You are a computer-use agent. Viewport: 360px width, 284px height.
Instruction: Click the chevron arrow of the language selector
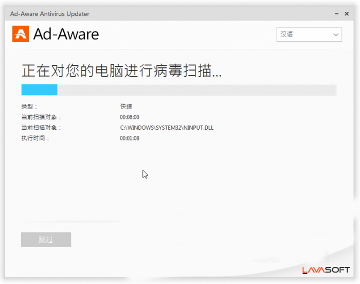(336, 35)
